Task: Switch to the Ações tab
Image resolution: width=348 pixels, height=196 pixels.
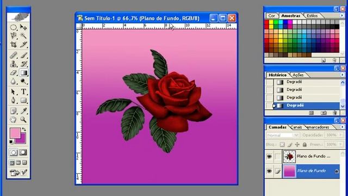Action: 298,75
